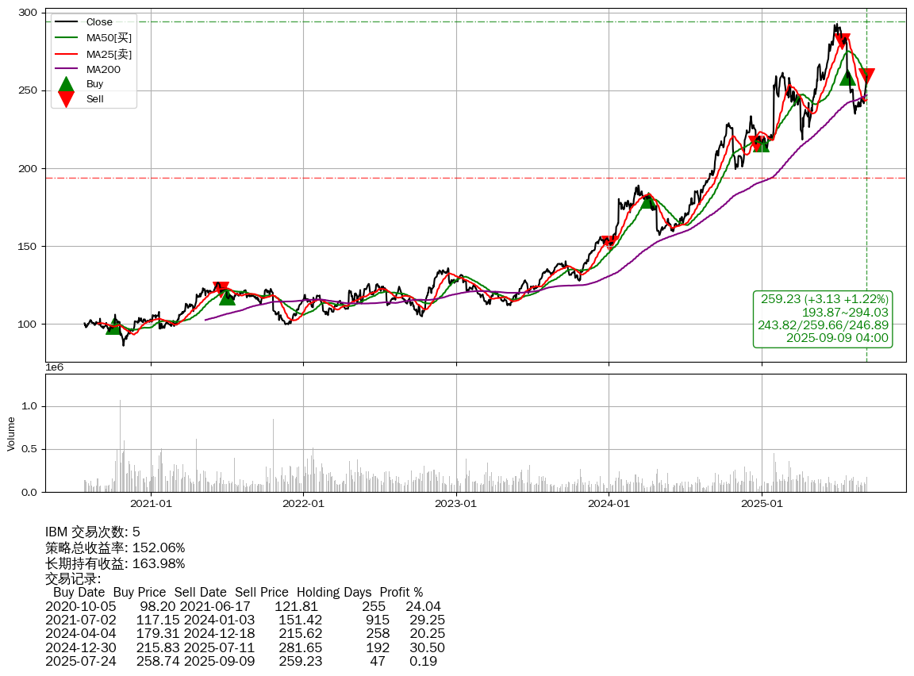Image resolution: width=914 pixels, height=676 pixels.
Task: Click the last sell marker at the chart's right edge
Action: (x=866, y=76)
